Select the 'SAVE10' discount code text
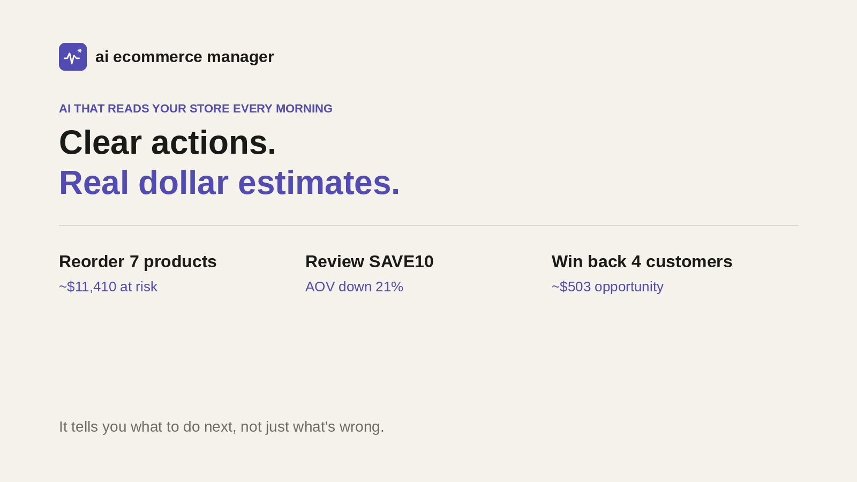 coord(401,261)
